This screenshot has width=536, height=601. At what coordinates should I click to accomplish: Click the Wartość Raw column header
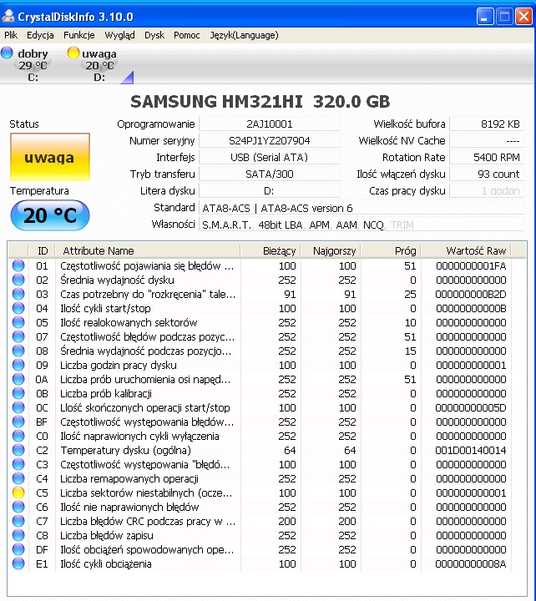click(x=466, y=250)
